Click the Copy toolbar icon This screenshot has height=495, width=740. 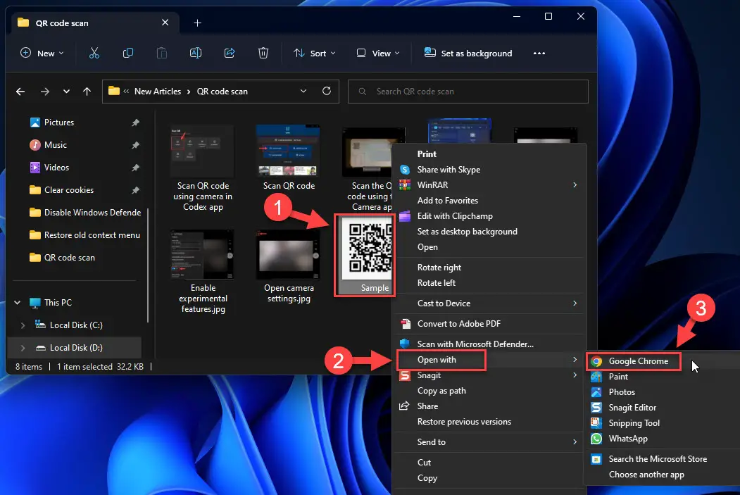point(128,53)
